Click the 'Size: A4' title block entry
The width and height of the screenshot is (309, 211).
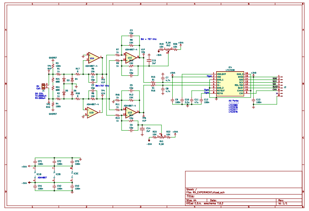pyautogui.click(x=191, y=200)
